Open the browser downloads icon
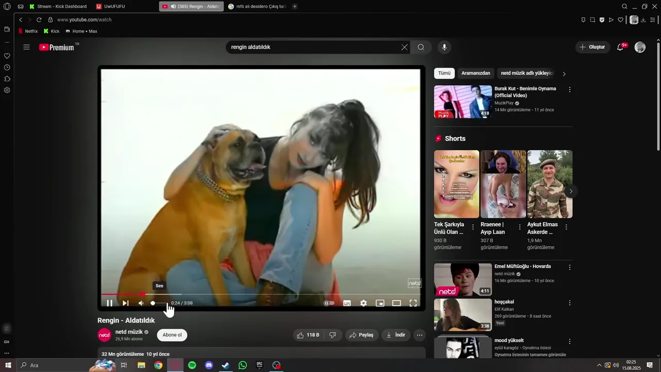This screenshot has width=661, height=372. pos(643,20)
